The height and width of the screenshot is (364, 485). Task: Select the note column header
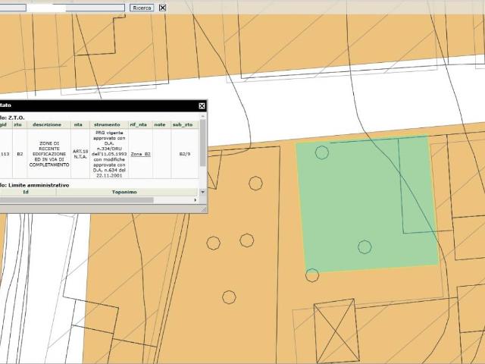160,124
